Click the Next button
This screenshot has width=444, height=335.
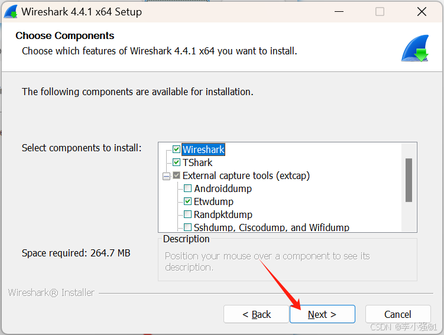(322, 314)
